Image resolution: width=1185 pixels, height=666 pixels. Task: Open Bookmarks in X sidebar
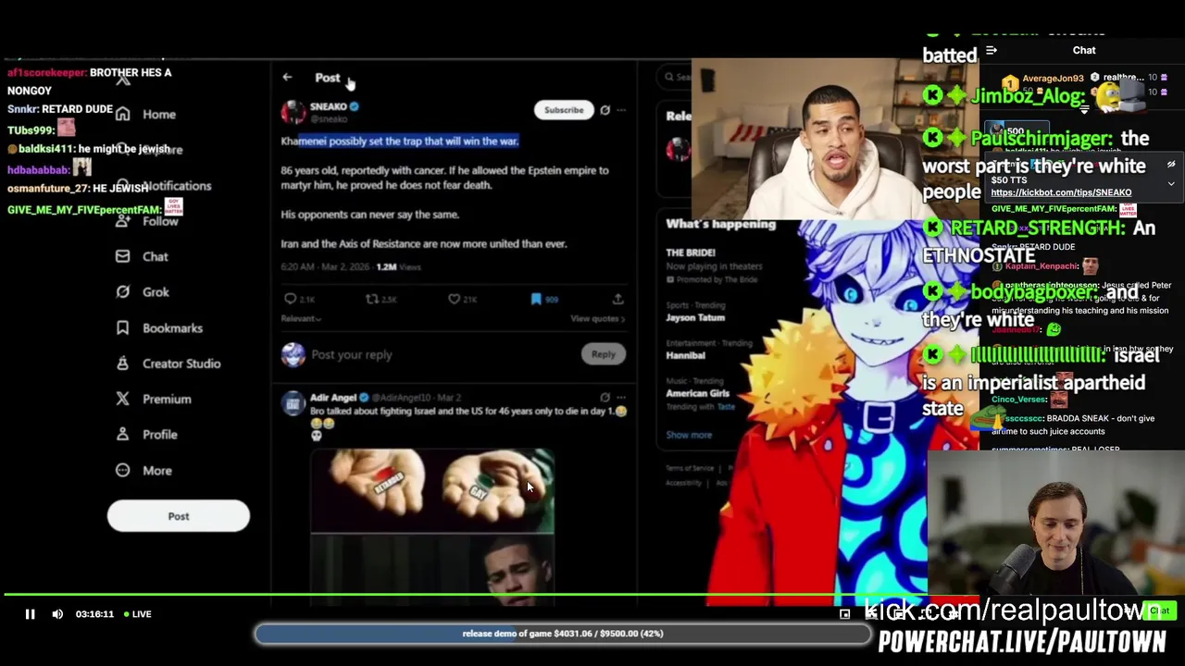[172, 328]
